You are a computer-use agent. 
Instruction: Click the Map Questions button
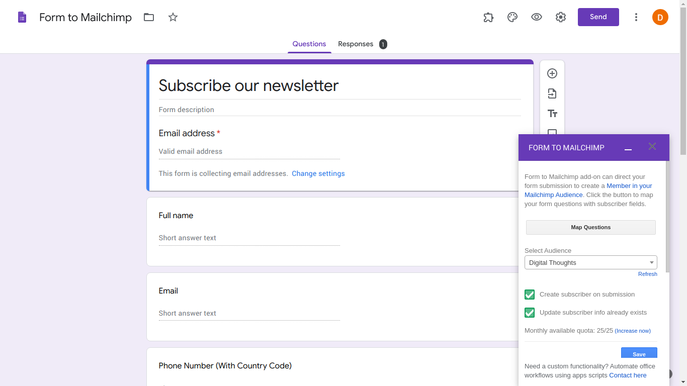[x=590, y=227]
